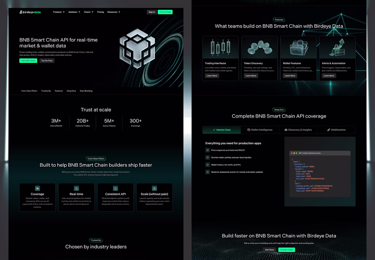The image size is (375, 260).
Task: Click the Token Discovery coins illustration
Action: 259,47
